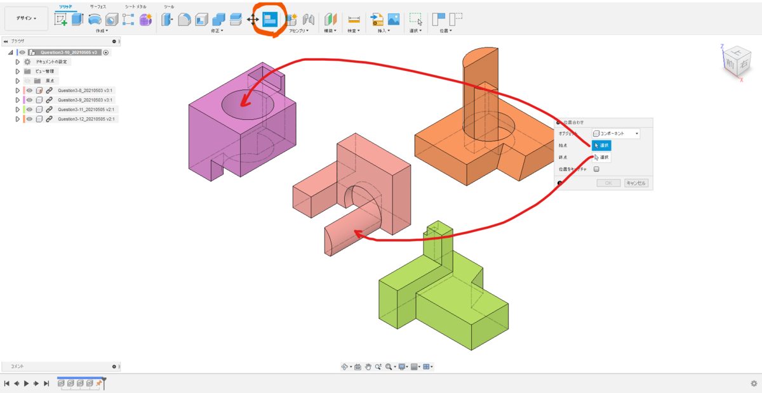The image size is (762, 393).
Task: Click the orange timeline position marker
Action: click(x=98, y=383)
